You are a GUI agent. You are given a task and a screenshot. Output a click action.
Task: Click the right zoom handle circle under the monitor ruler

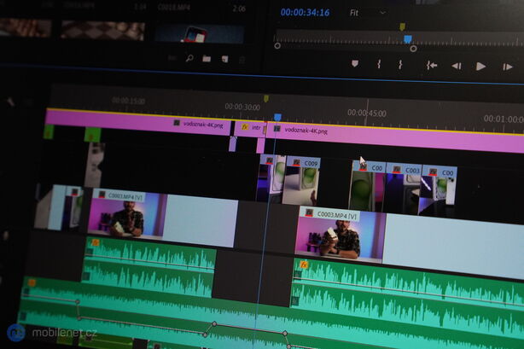[413, 49]
